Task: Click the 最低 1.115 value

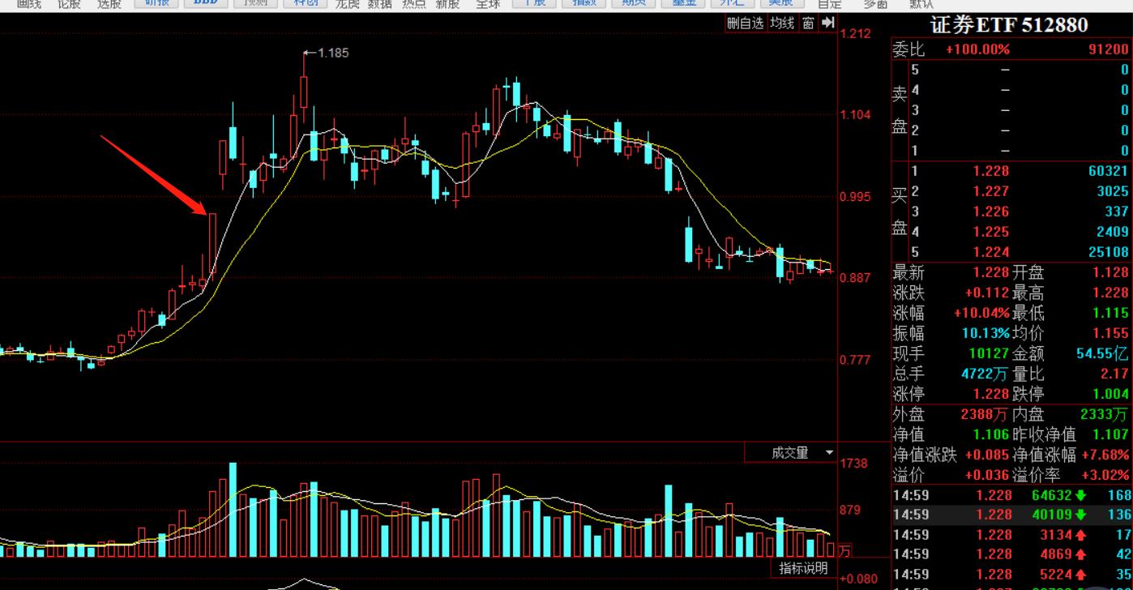Action: tap(1110, 313)
